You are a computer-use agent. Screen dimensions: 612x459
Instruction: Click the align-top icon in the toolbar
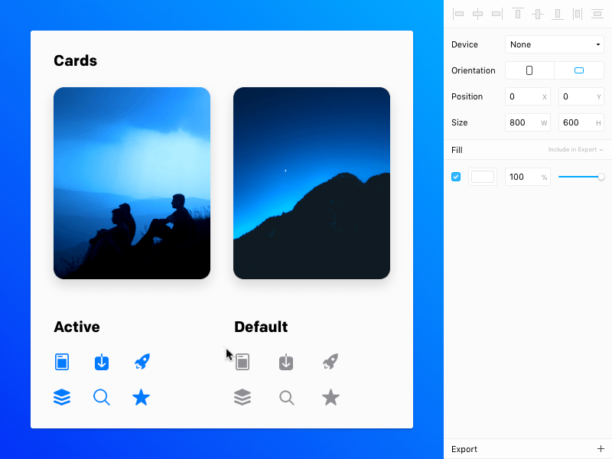coord(517,13)
